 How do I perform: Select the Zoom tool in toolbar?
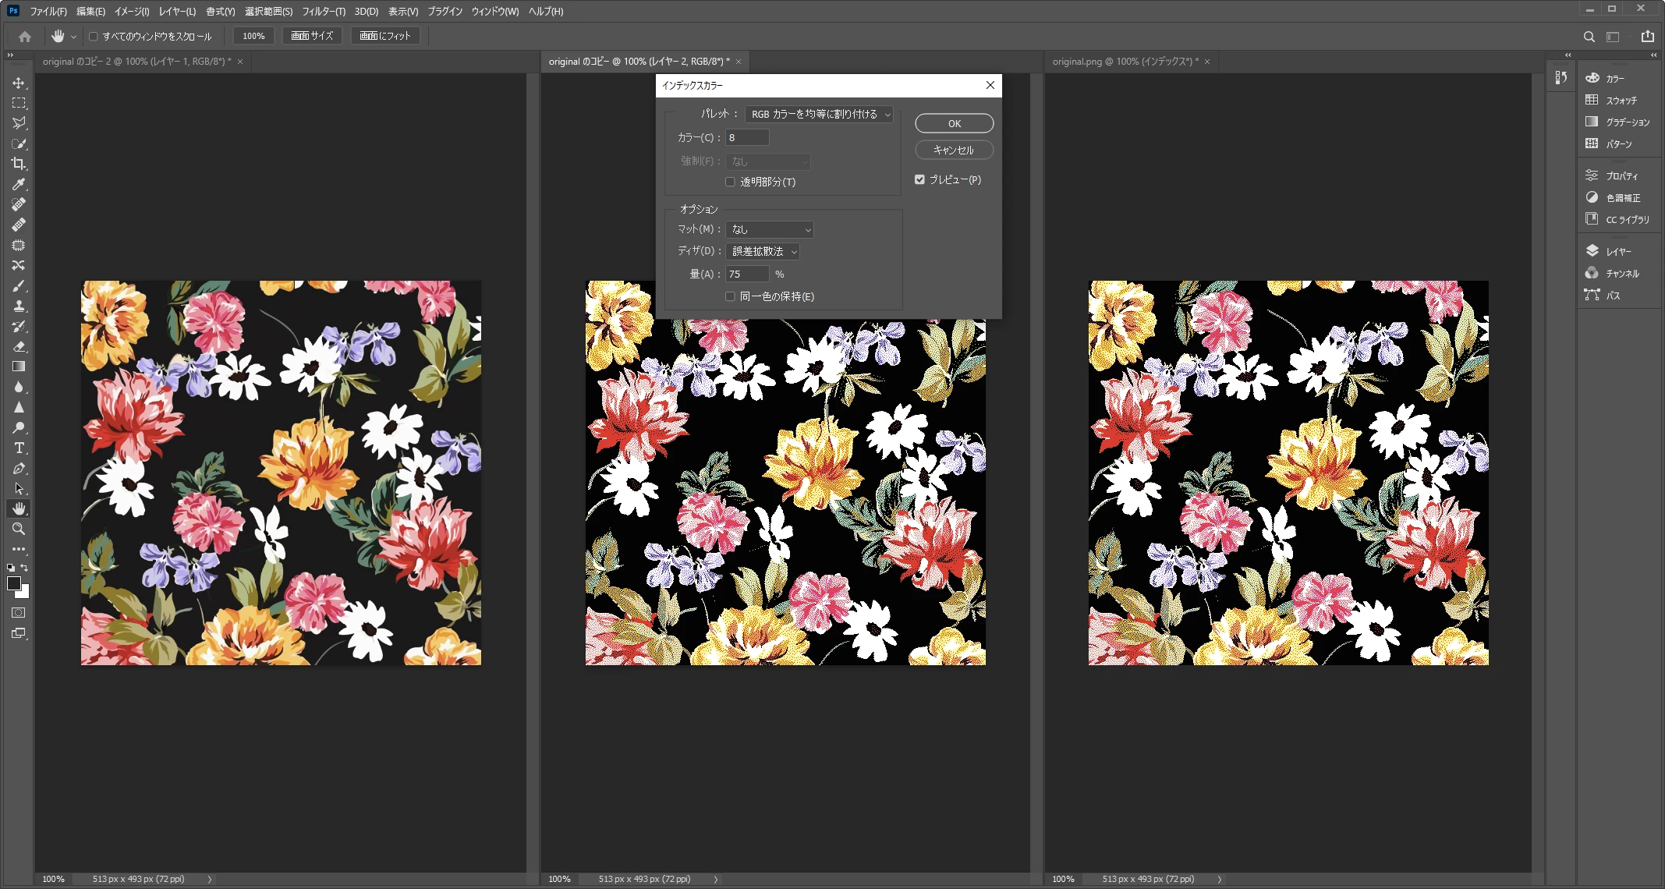[19, 529]
